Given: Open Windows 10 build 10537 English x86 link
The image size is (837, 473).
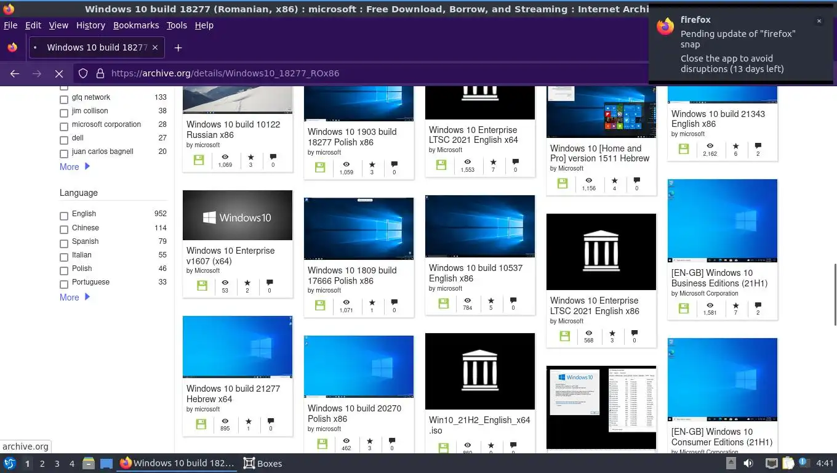Looking at the screenshot, I should pos(476,273).
